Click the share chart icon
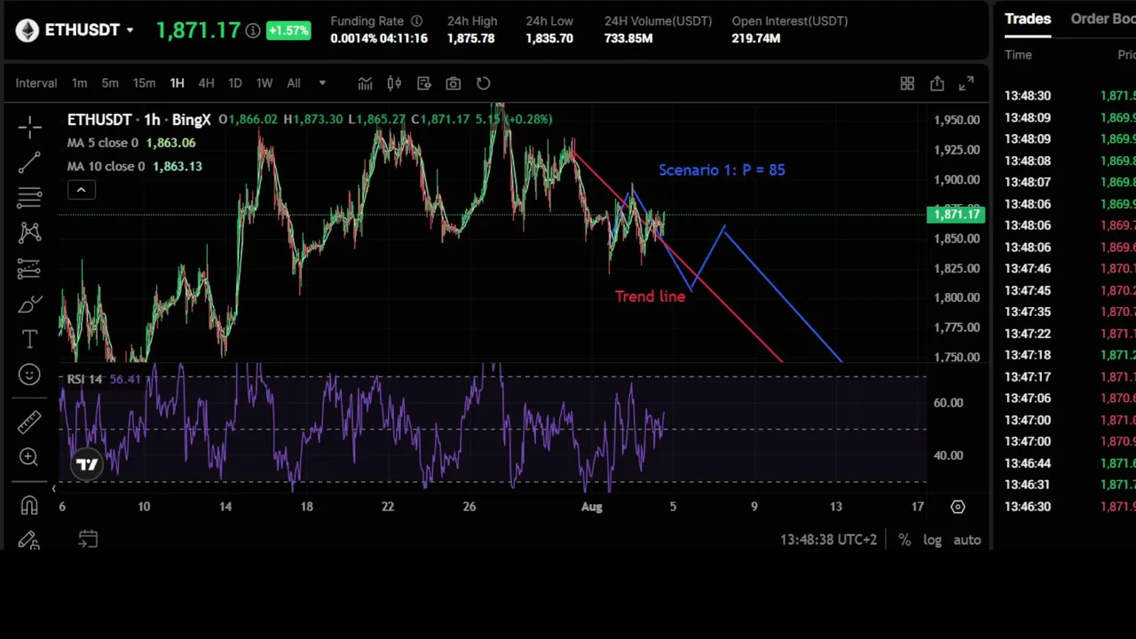 pos(937,83)
